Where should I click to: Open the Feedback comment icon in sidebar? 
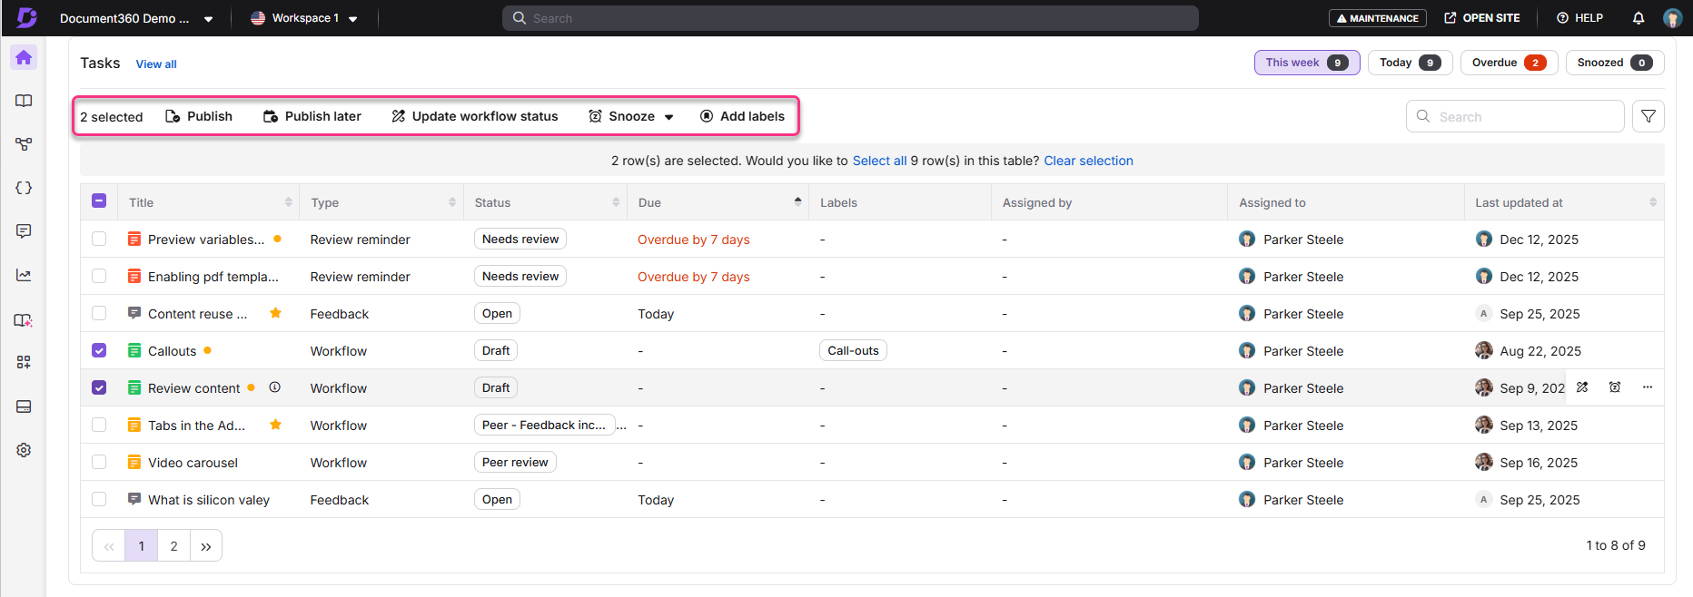click(24, 231)
